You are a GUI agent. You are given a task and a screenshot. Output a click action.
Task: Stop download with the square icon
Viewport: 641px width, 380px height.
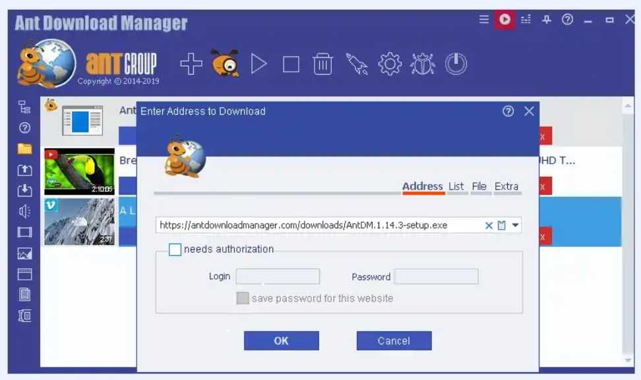pyautogui.click(x=291, y=64)
